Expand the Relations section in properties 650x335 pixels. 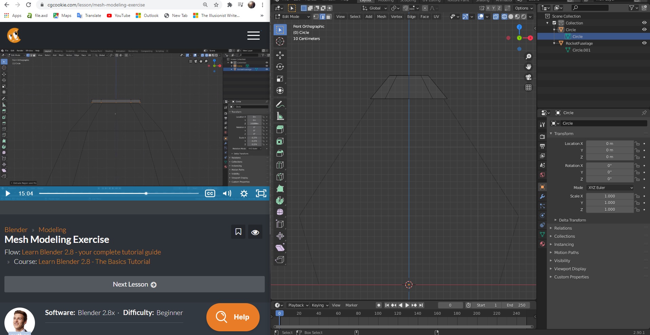(x=563, y=228)
